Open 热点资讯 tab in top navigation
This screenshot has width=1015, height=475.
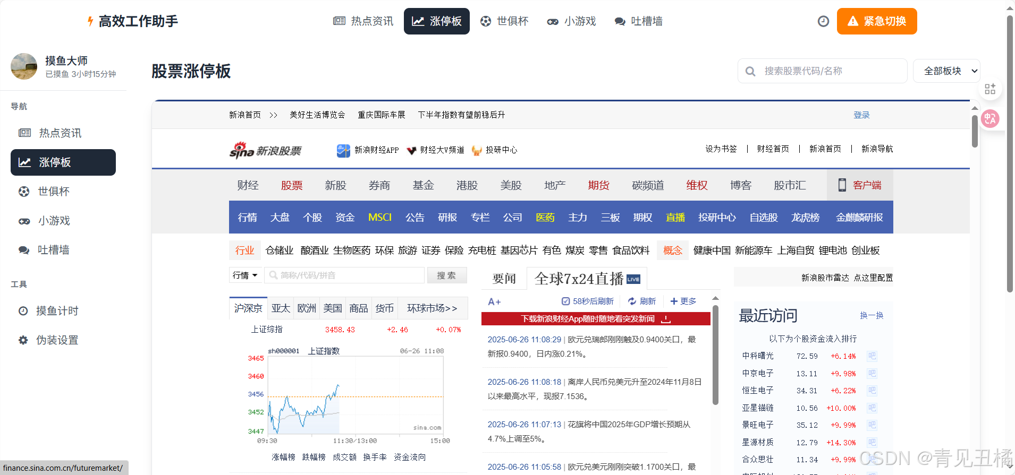point(363,21)
